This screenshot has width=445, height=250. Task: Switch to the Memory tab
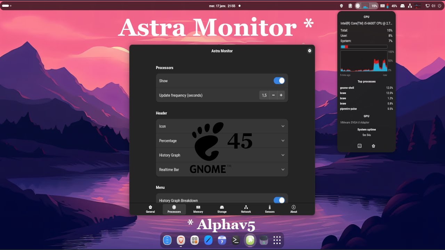click(x=198, y=209)
